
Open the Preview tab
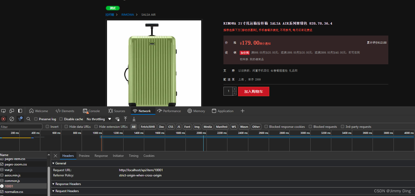click(x=84, y=156)
